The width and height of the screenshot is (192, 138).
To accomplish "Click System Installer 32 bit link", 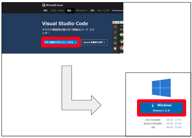I will [x=178, y=123].
